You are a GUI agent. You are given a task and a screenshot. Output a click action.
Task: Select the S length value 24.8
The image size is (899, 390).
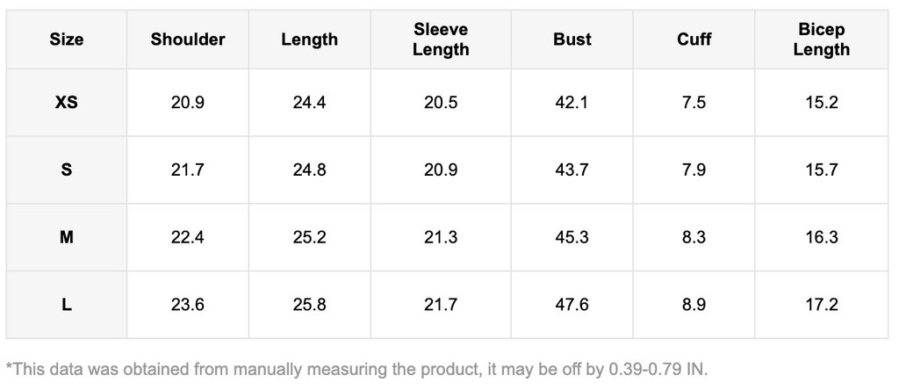tap(309, 170)
